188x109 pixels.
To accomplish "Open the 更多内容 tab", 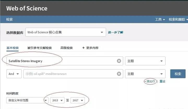I will point(90,48).
